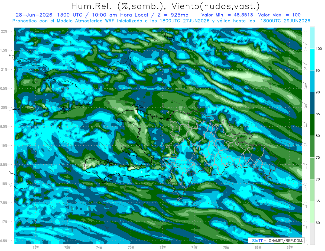Click the '74W' longitude label
The width and height of the screenshot is (325, 251).
pos(99,247)
